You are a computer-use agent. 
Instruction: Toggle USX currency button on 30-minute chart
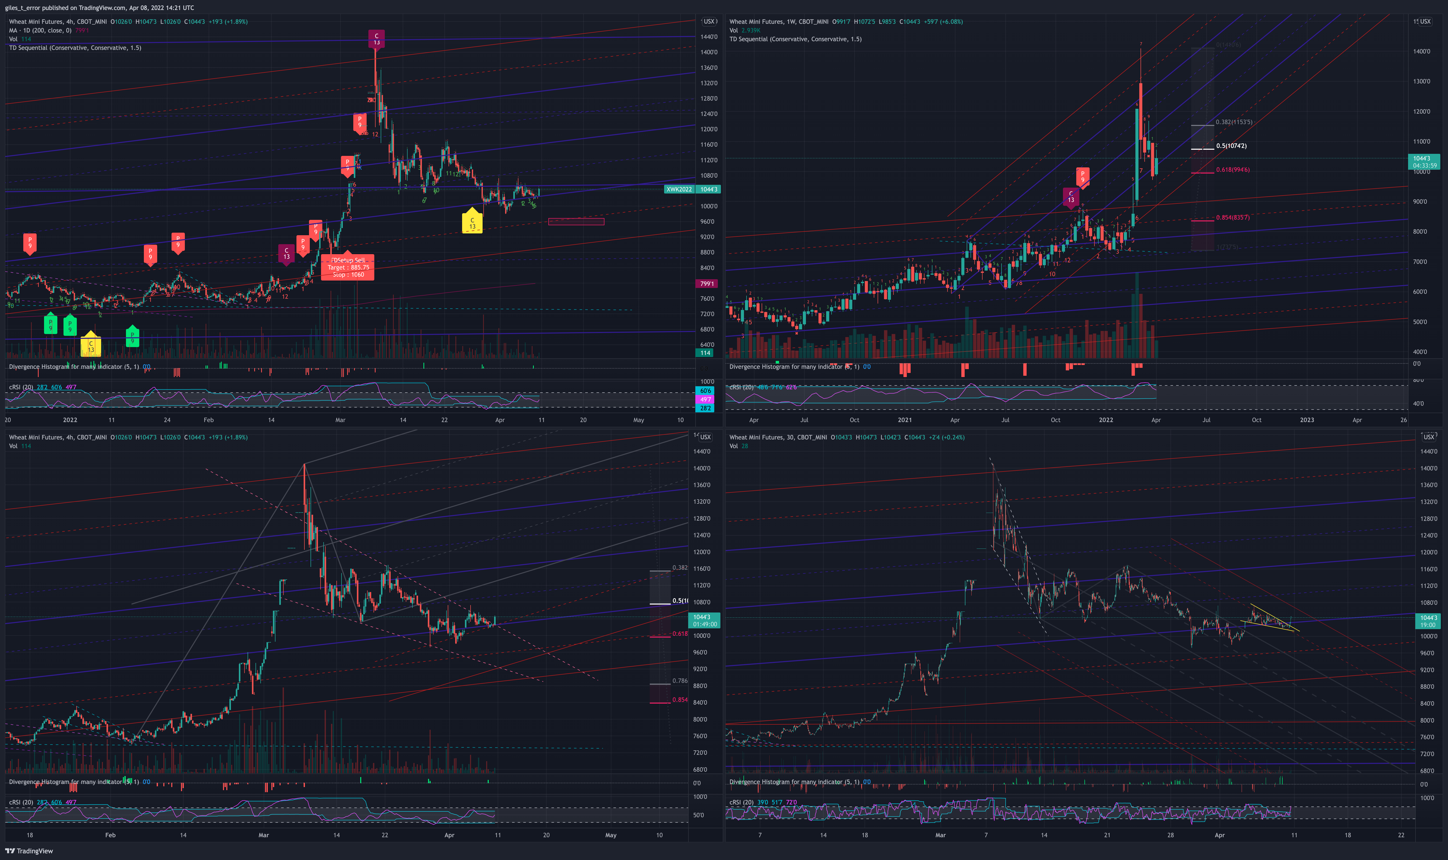click(x=1429, y=437)
